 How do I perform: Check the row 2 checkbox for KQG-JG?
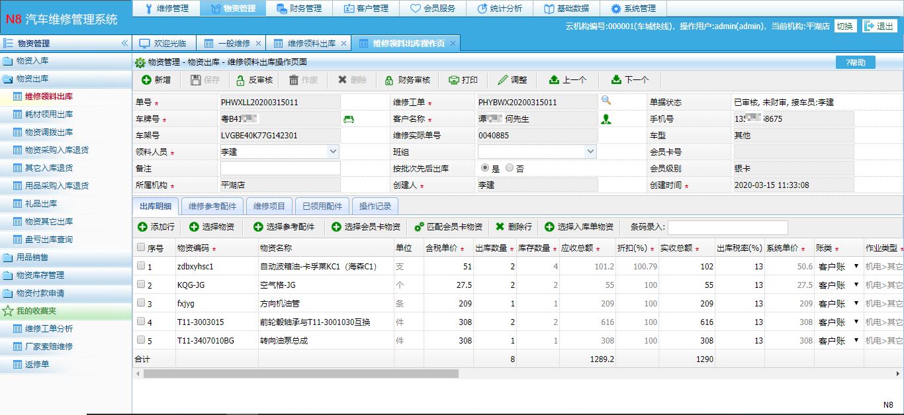pos(141,285)
